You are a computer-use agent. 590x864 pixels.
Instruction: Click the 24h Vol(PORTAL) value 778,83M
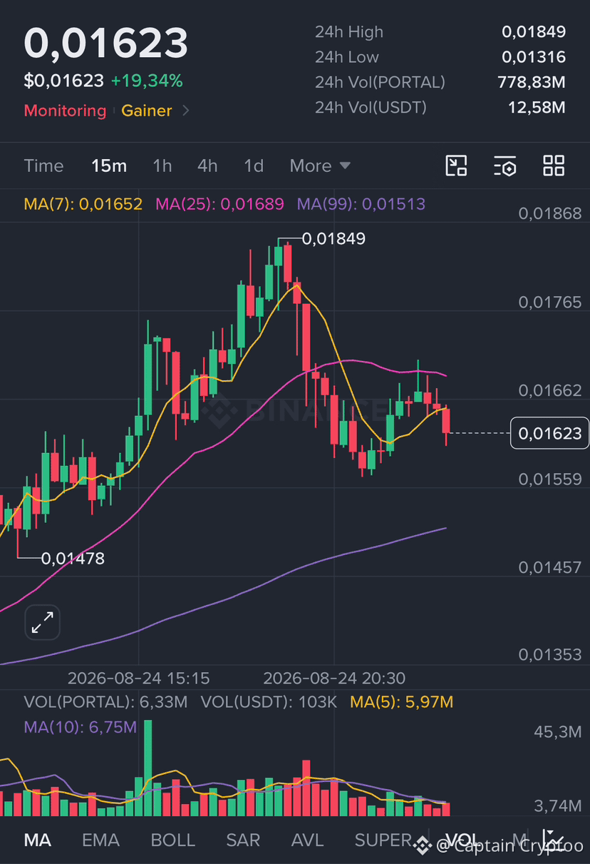532,82
